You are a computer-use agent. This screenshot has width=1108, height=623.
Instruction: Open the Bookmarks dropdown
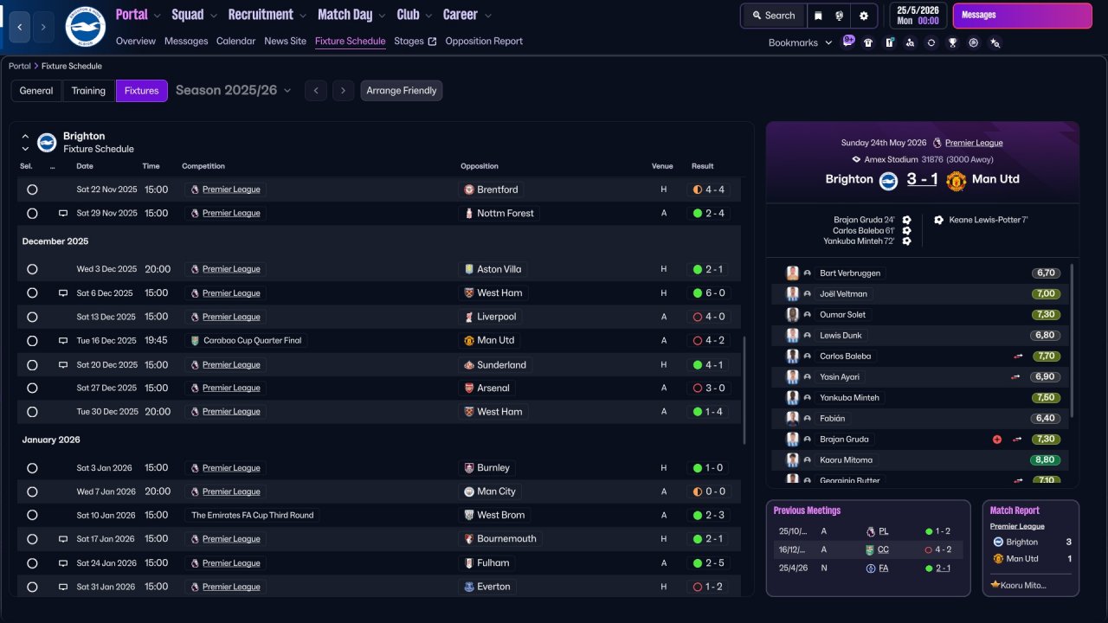click(800, 42)
